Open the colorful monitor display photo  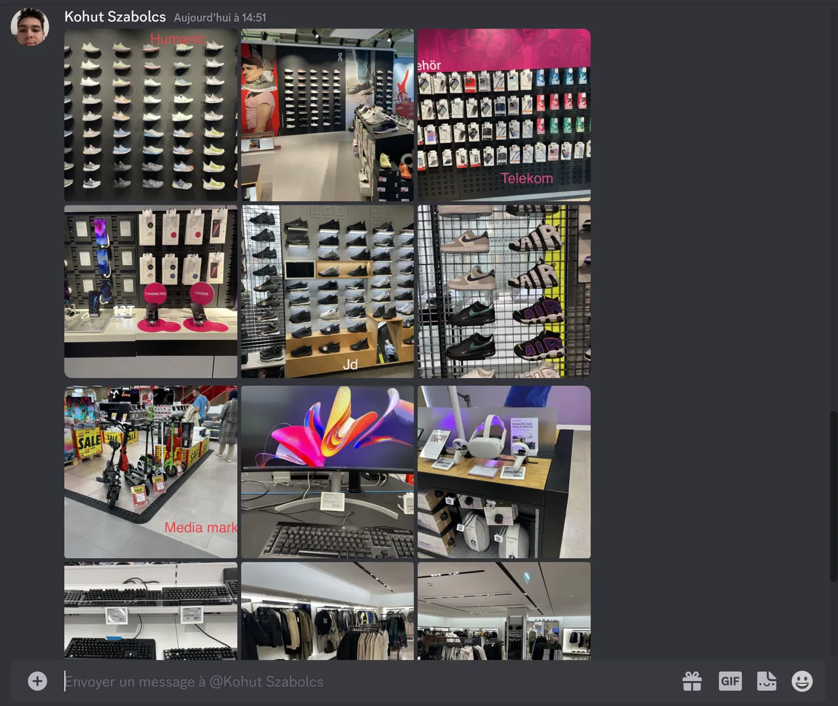click(327, 472)
